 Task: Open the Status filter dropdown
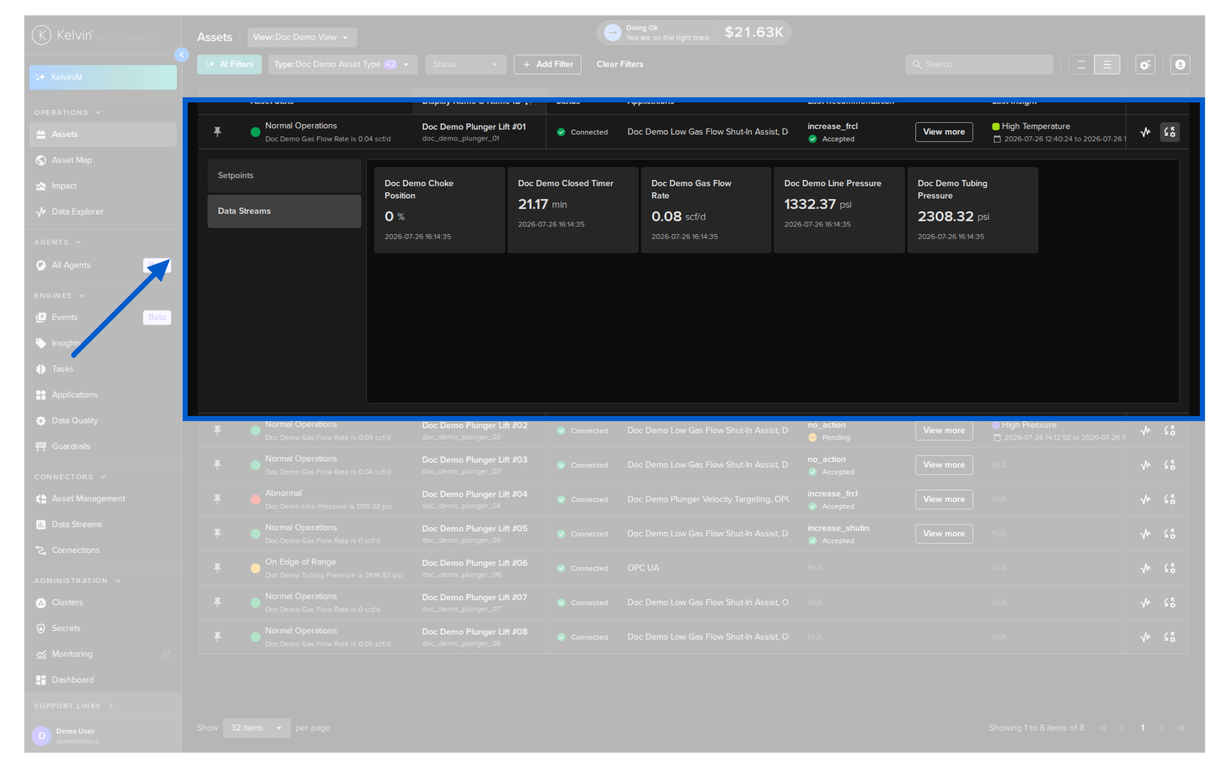465,65
